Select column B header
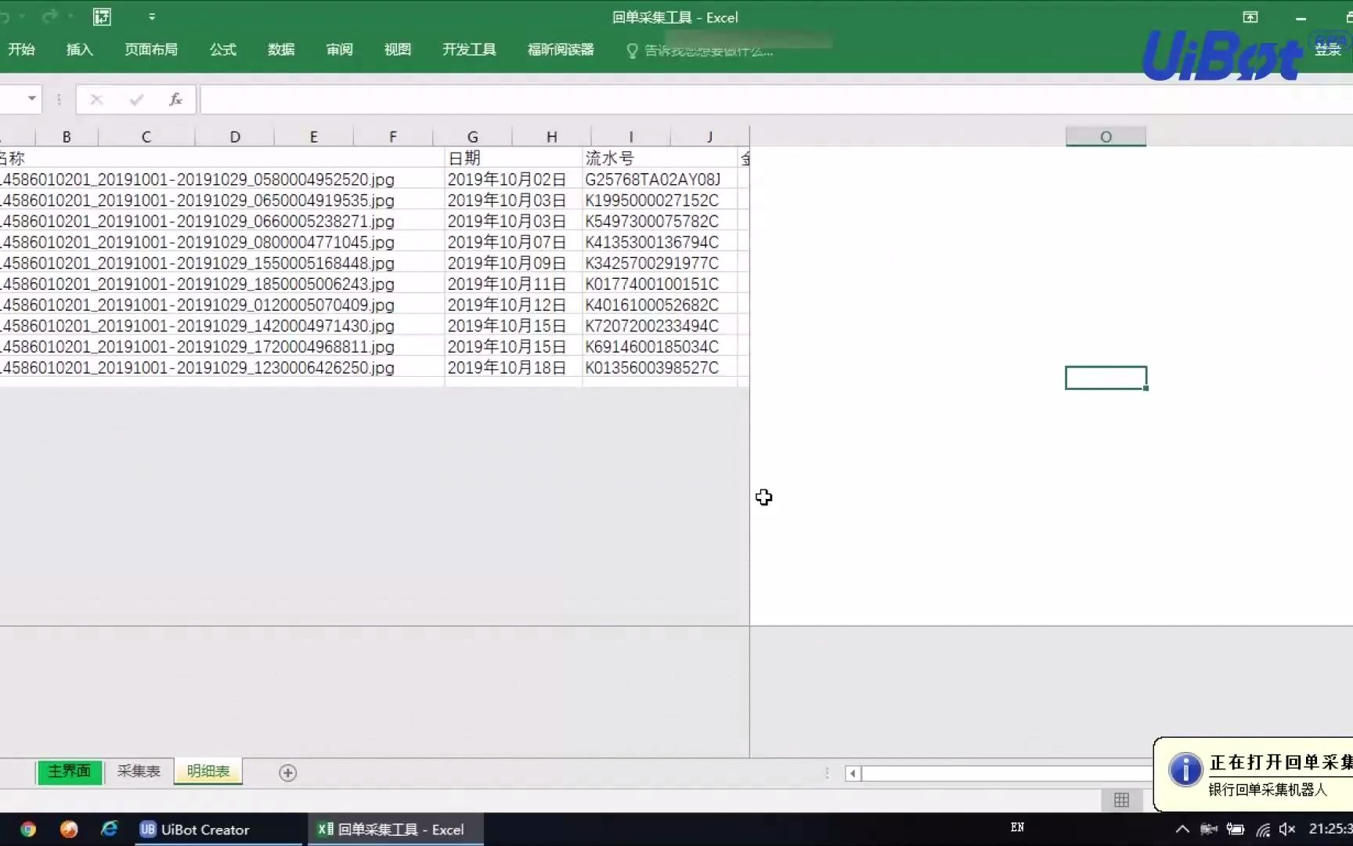 (67, 136)
